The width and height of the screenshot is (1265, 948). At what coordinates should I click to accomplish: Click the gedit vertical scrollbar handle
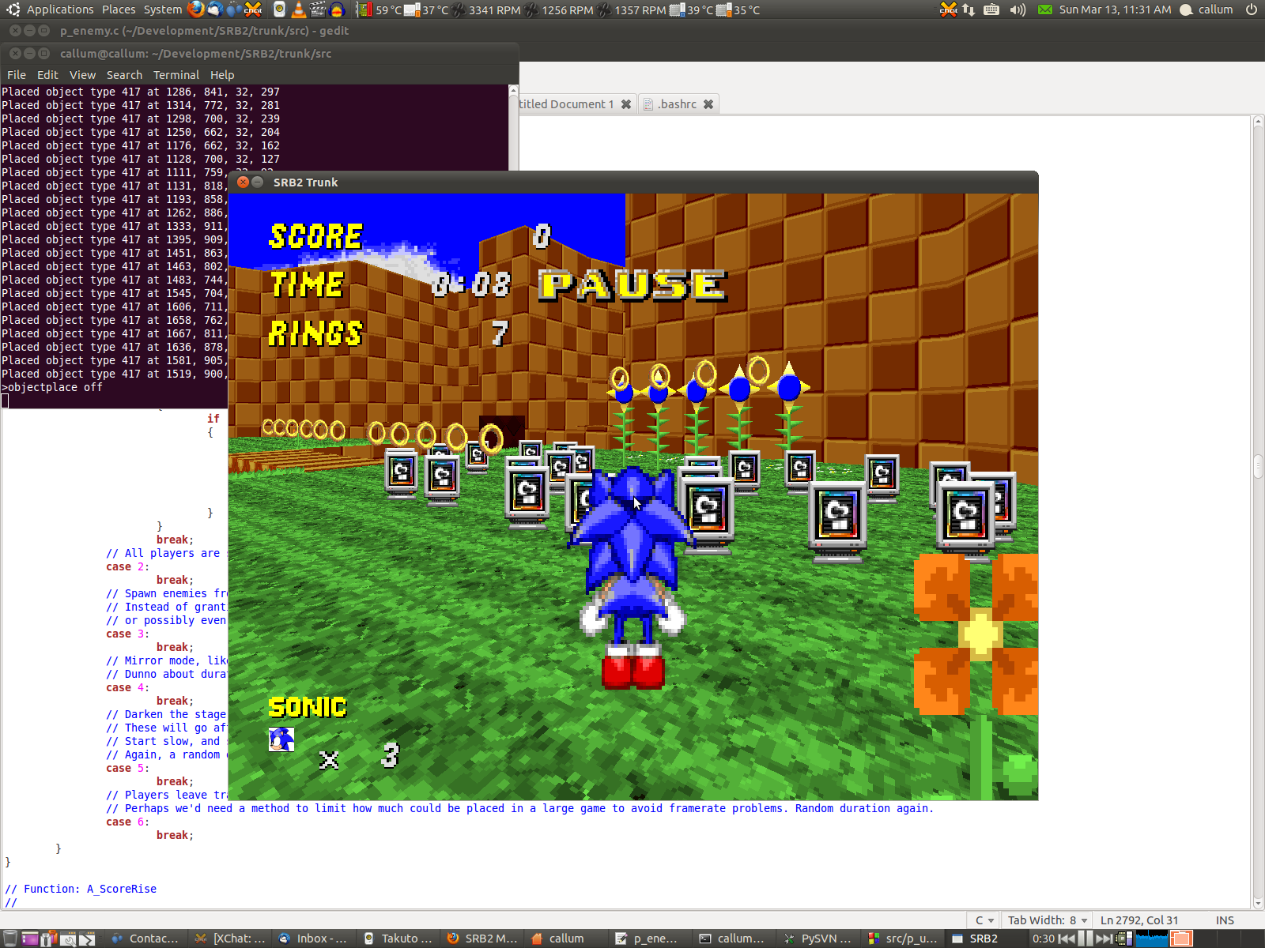click(x=1258, y=466)
